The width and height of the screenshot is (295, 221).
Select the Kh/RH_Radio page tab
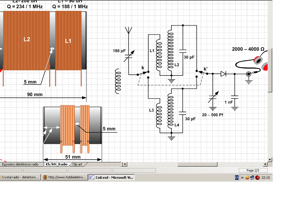click(x=57, y=164)
